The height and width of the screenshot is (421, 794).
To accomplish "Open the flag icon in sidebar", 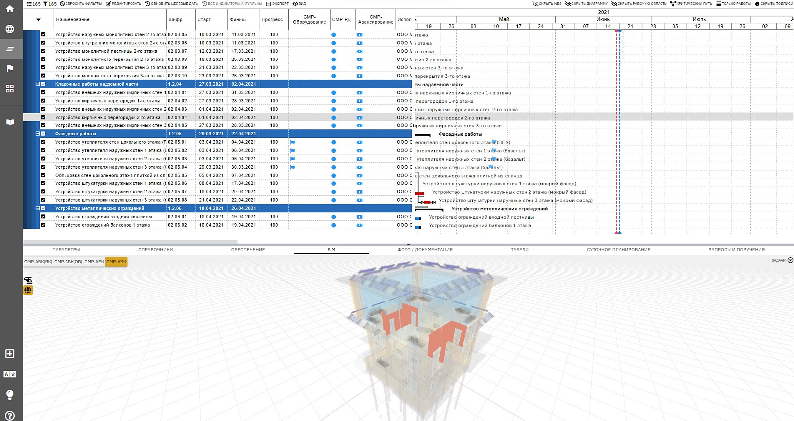I will (x=10, y=68).
